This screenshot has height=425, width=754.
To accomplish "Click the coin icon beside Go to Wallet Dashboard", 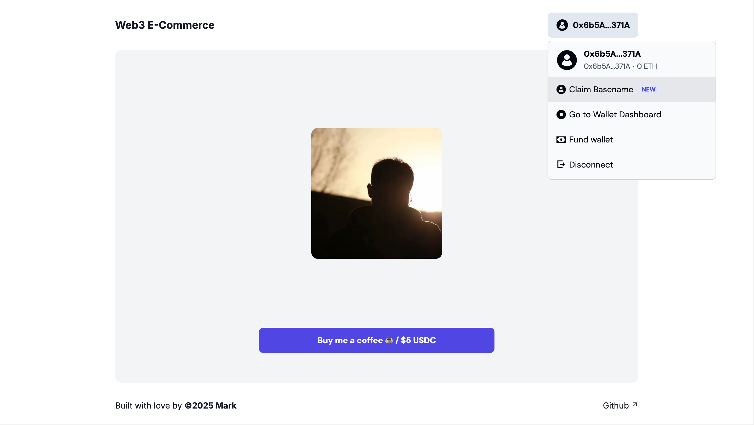I will (561, 114).
